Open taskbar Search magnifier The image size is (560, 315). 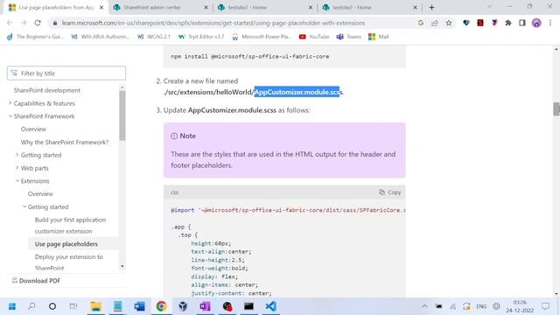[31, 306]
